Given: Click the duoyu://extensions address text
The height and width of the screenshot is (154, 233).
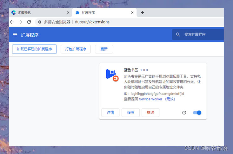Looking at the screenshot, I should 92,22.
